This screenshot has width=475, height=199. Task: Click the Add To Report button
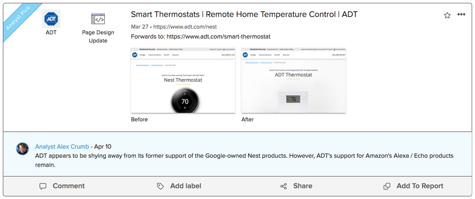tap(419, 186)
